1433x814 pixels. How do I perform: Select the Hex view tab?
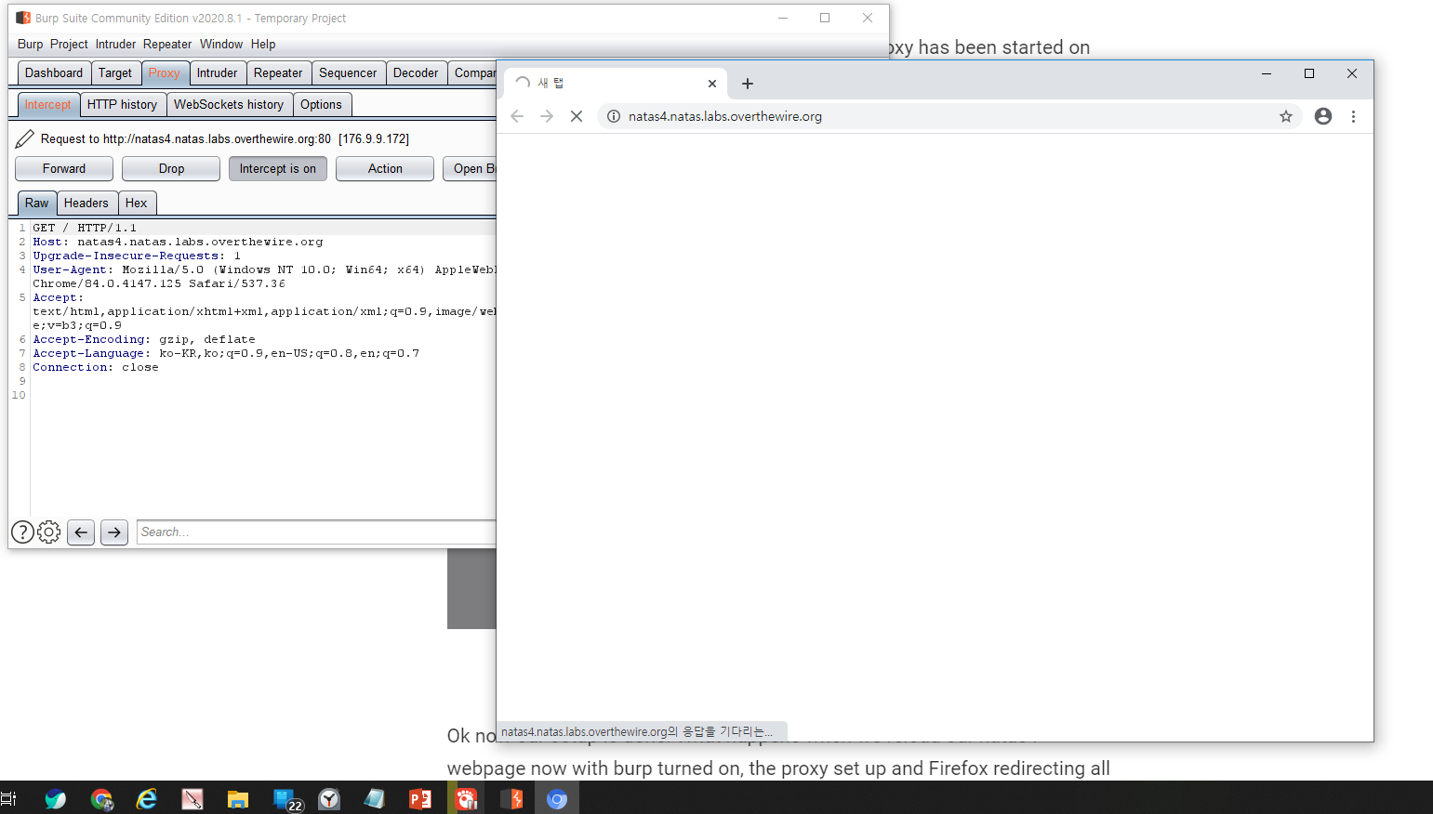click(x=136, y=203)
